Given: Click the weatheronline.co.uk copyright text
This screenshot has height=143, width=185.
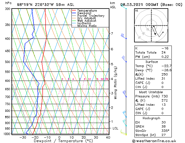Looking at the screenshot, I should [154, 141].
